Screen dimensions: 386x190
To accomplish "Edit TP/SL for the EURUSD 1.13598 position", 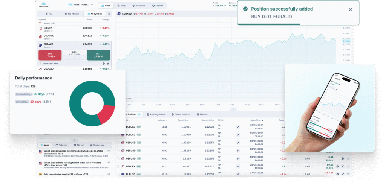I will click(238, 174).
